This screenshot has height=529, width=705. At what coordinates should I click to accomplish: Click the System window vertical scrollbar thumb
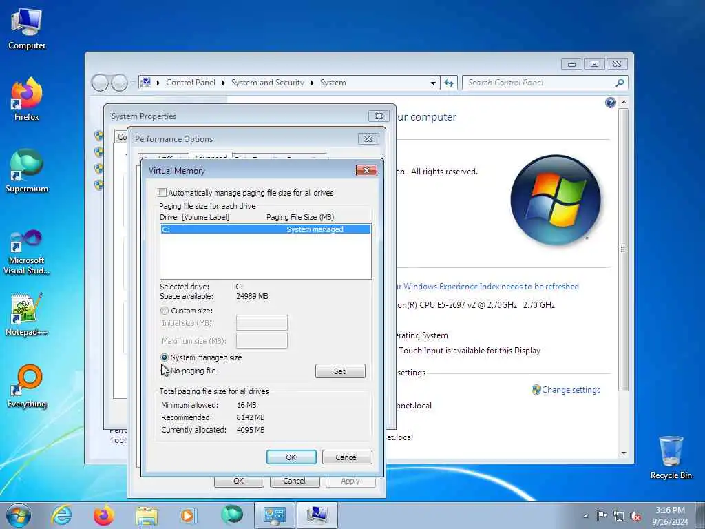(623, 249)
